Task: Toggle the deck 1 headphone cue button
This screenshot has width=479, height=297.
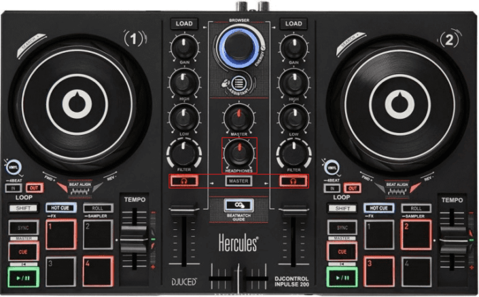Action: (184, 181)
